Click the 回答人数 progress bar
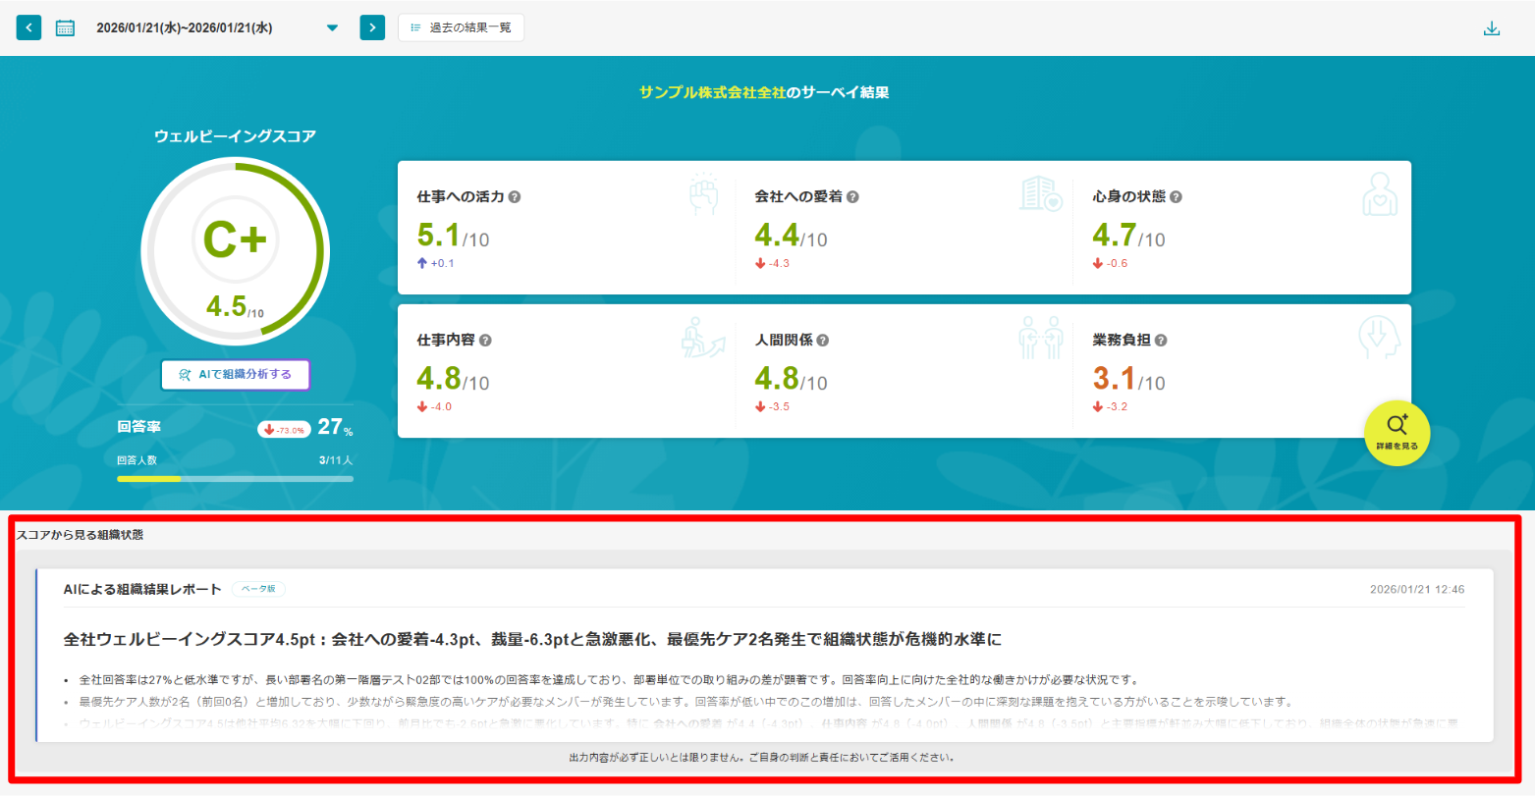Viewport: 1535px width, 796px height. 235,479
